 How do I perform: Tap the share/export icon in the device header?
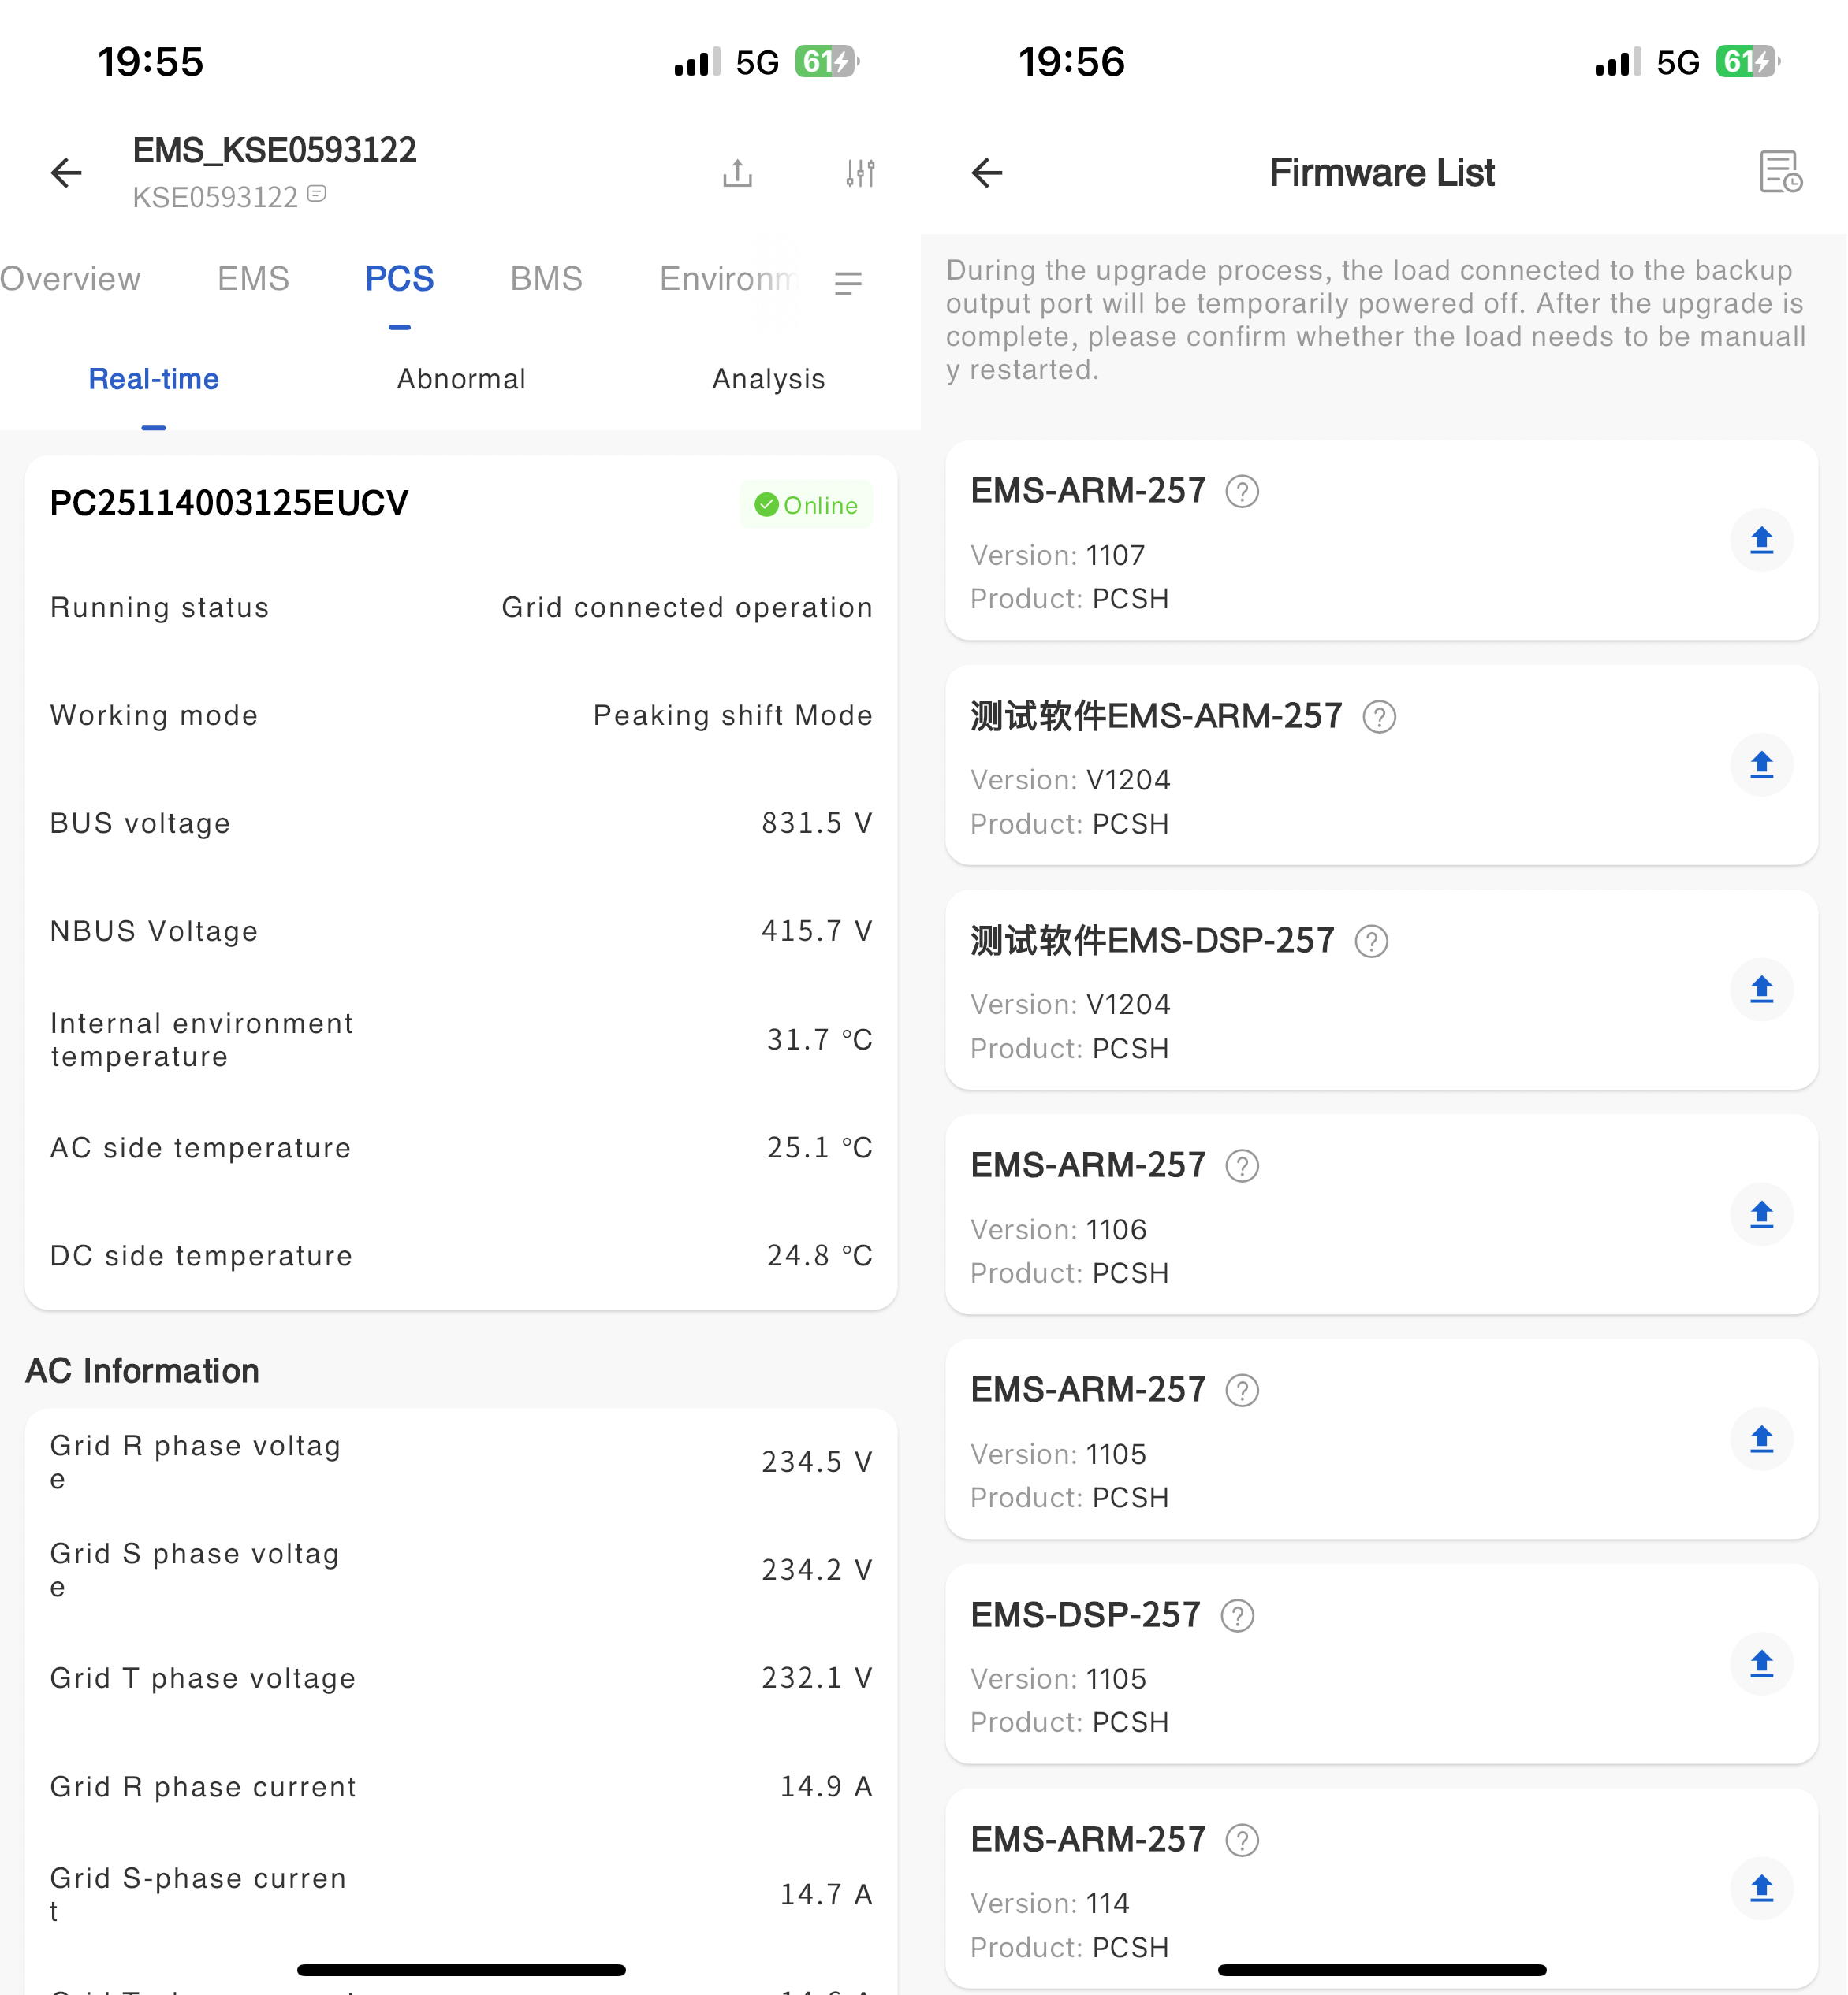coord(737,173)
